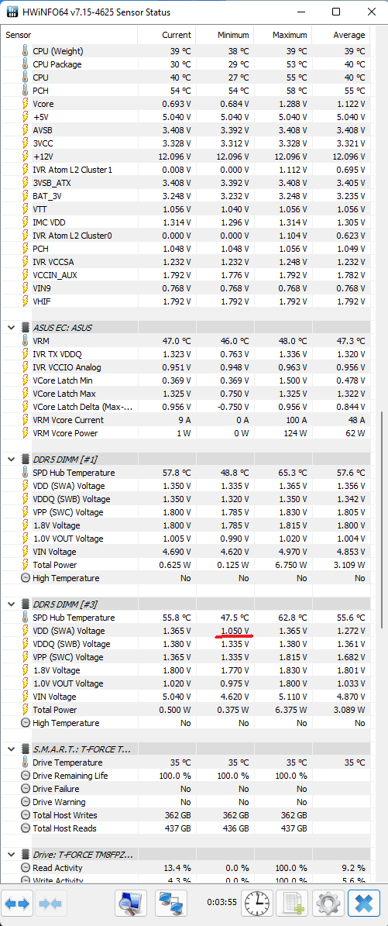This screenshot has width=388, height=926.
Task: Click the 124 W maximum VRM Vcore Power
Action: click(295, 433)
